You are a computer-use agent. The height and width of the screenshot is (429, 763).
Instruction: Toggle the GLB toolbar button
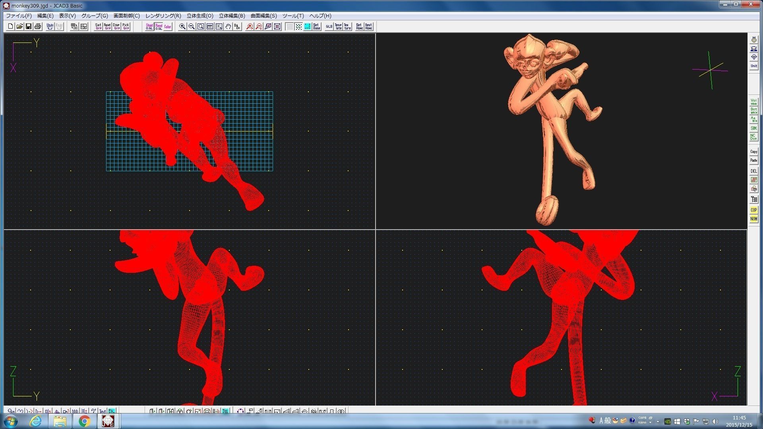coord(329,27)
